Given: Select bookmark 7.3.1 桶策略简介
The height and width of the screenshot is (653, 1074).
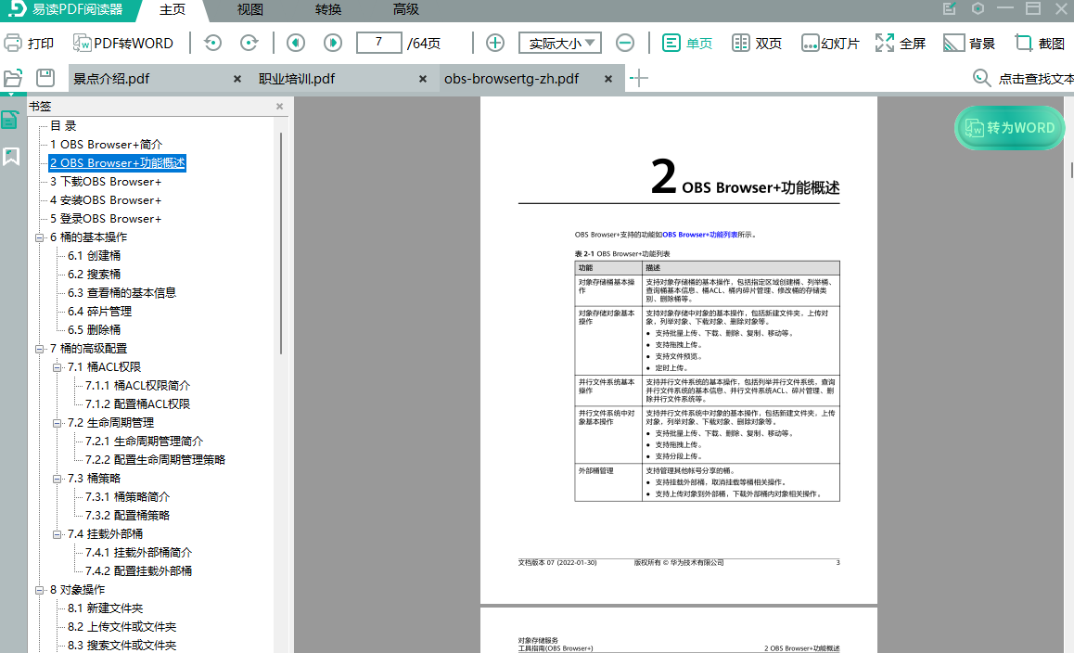Looking at the screenshot, I should pos(127,497).
